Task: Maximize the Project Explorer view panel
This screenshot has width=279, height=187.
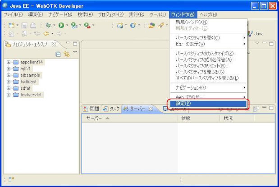Action: pos(75,44)
